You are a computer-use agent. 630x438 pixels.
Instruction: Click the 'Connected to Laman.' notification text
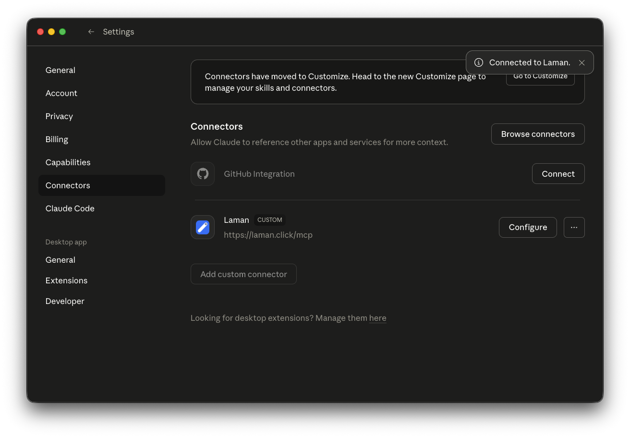(530, 62)
